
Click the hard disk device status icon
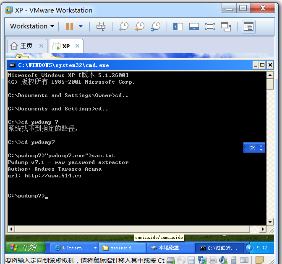[171, 260]
